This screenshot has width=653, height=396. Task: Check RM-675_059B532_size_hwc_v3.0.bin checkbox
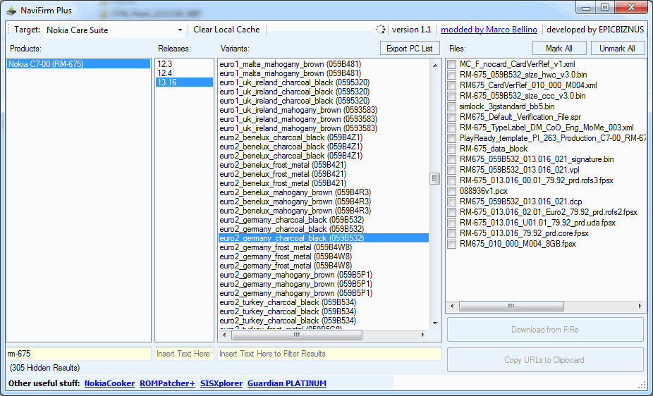[x=451, y=75]
